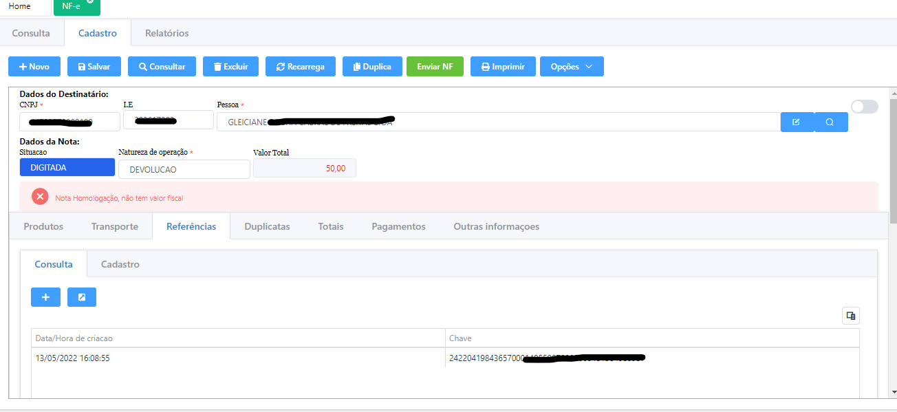Viewport: 897px width, 412px height.
Task: Click the edit reference icon button
Action: tap(82, 297)
